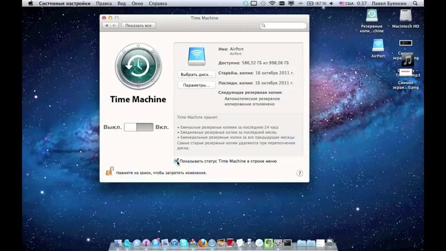Image resolution: width=446 pixels, height=251 pixels.
Task: Click the "Автоматическое резервное копирование отключено" text
Action: click(x=252, y=101)
